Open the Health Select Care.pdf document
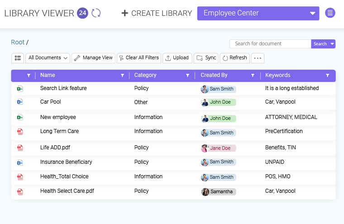Screen dimensions: 344x224 pos(67,191)
